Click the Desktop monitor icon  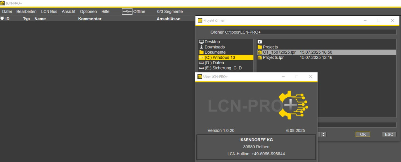coord(201,42)
